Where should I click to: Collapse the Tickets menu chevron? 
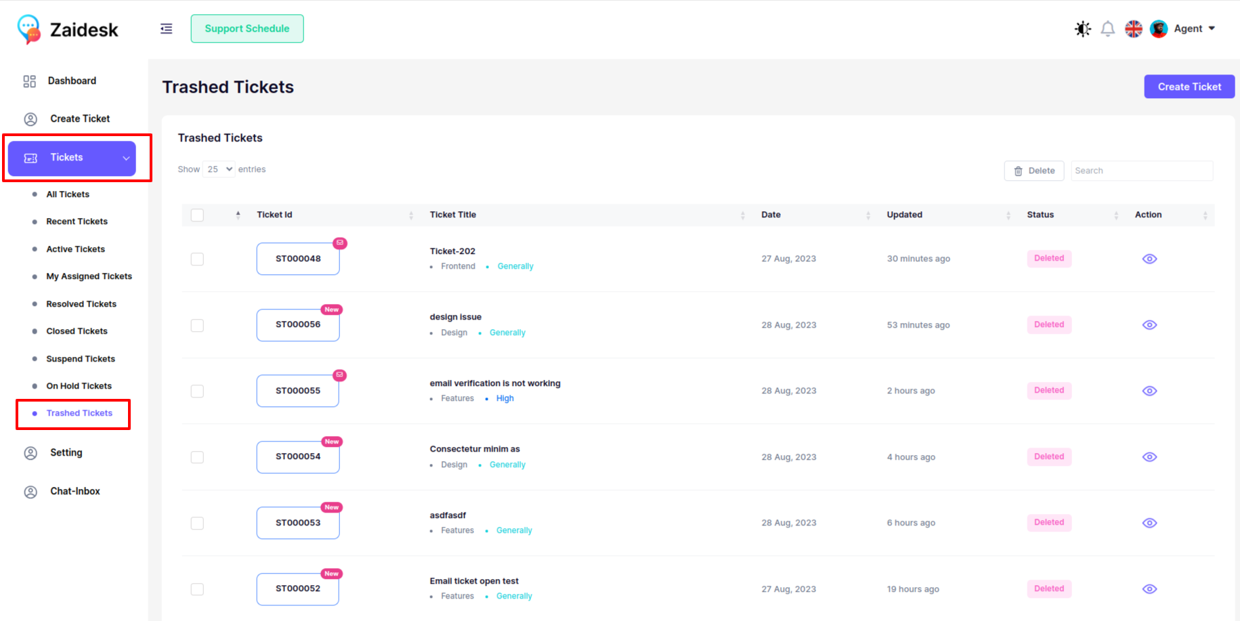[x=126, y=158]
